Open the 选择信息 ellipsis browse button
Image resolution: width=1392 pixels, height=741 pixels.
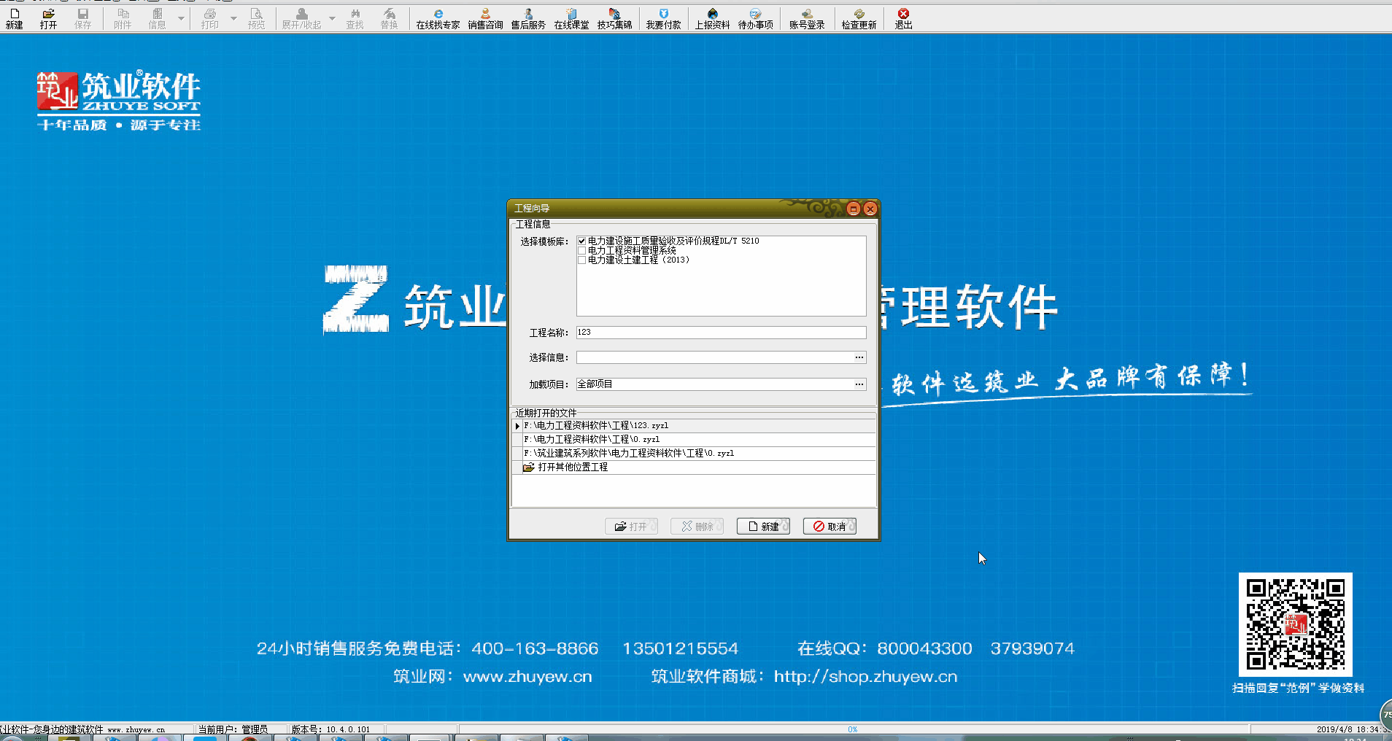[859, 357]
